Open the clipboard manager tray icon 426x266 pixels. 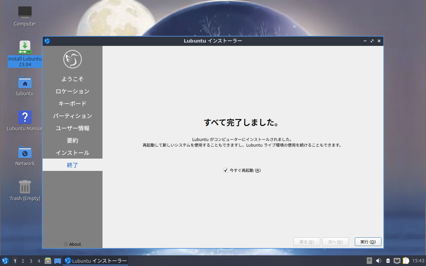406,261
